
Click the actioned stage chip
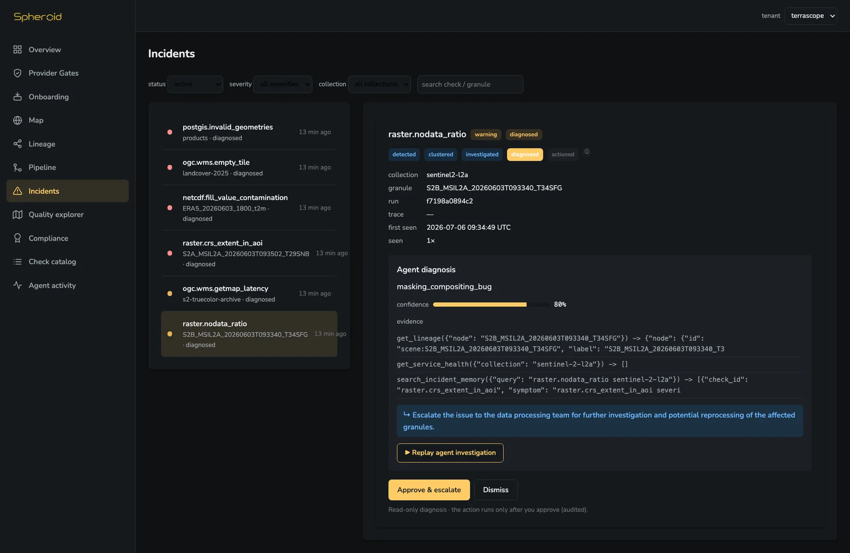[563, 154]
